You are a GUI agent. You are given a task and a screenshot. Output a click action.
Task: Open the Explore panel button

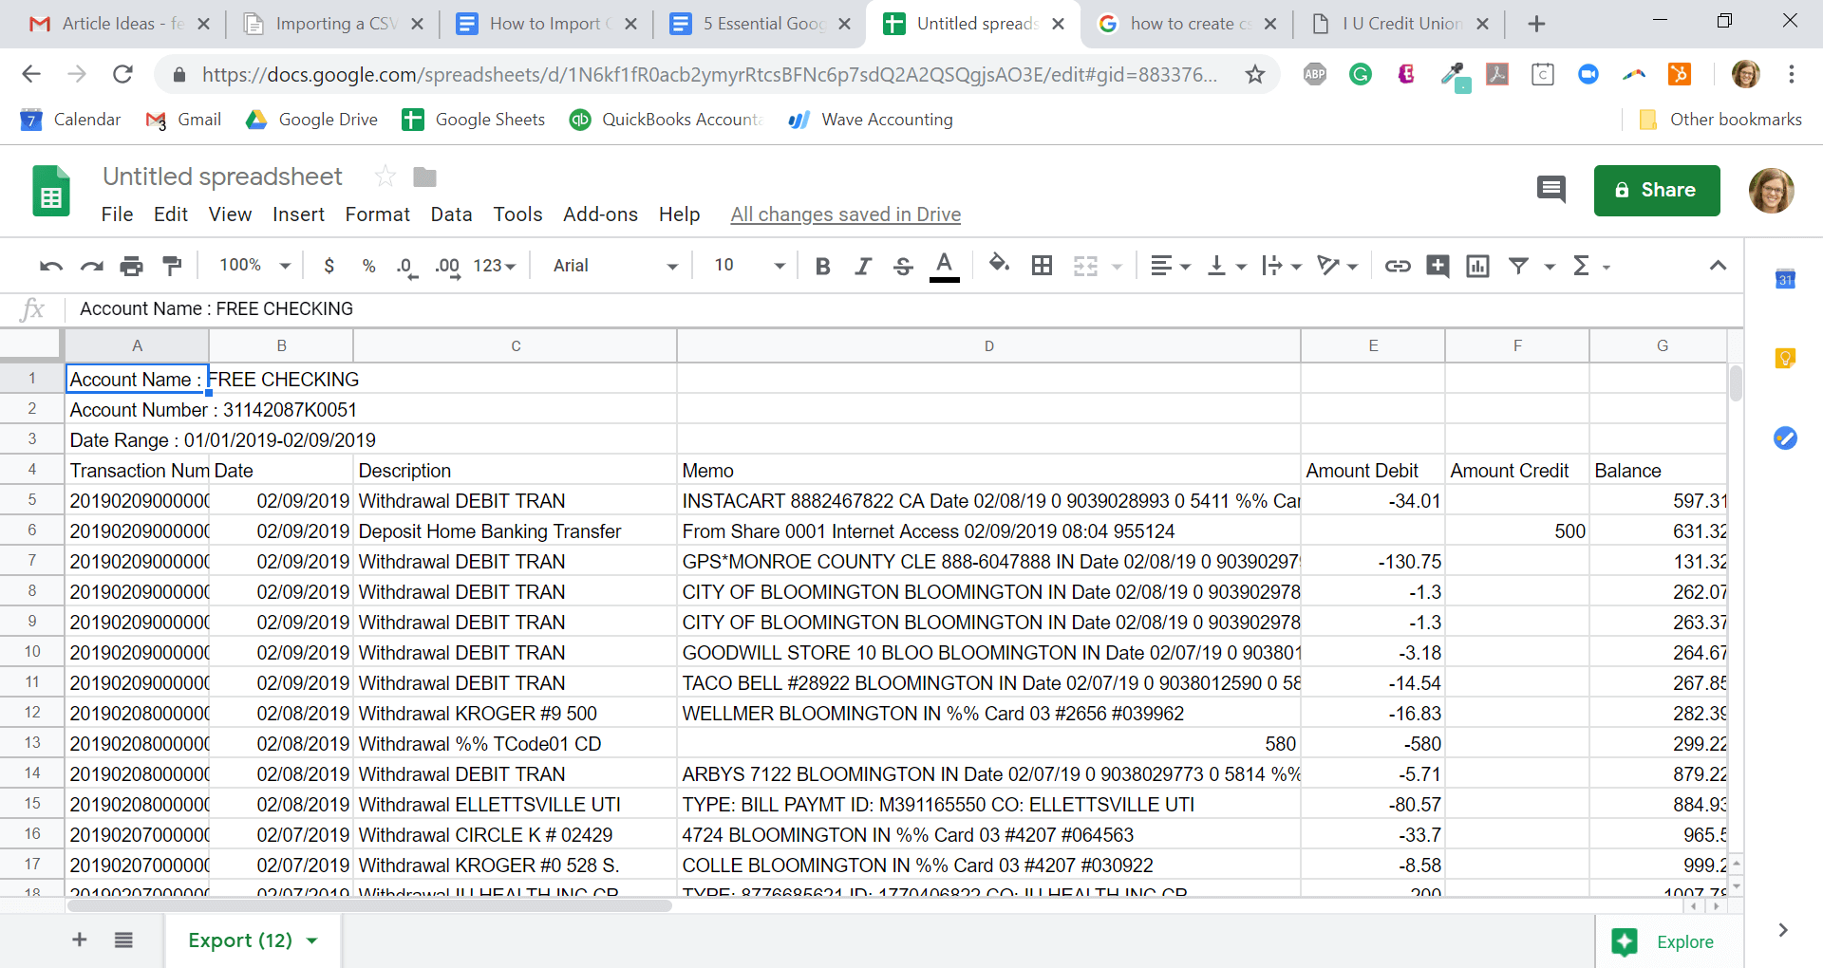click(1664, 941)
